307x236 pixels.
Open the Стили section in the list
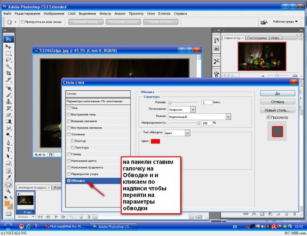98,94
